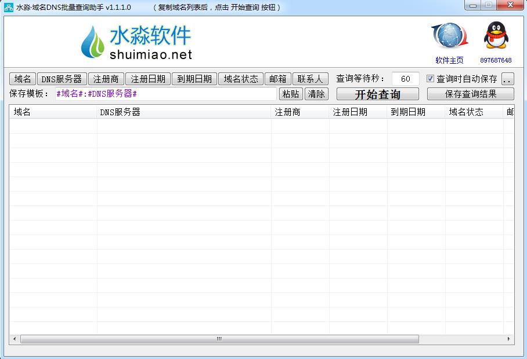Click the 软件主页 link text
The width and height of the screenshot is (527, 359).
[449, 60]
